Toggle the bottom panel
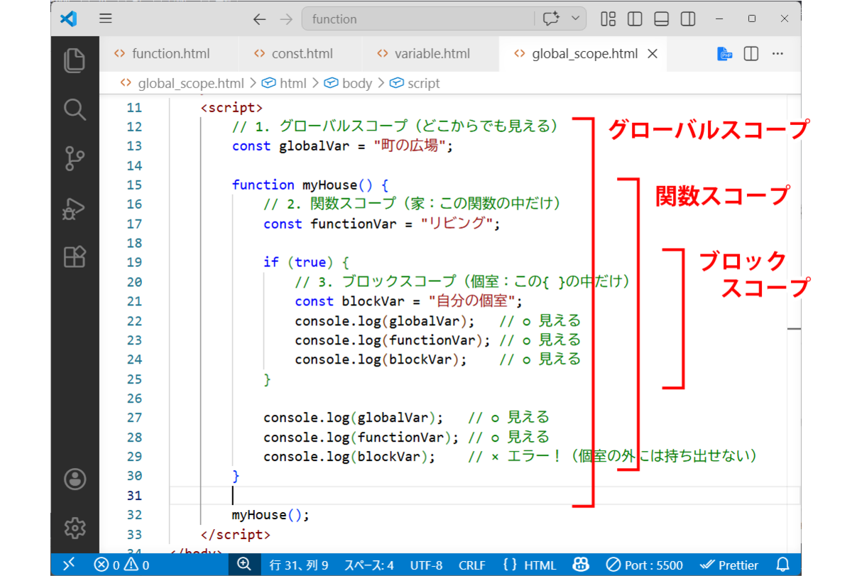The height and width of the screenshot is (576, 852). (661, 19)
